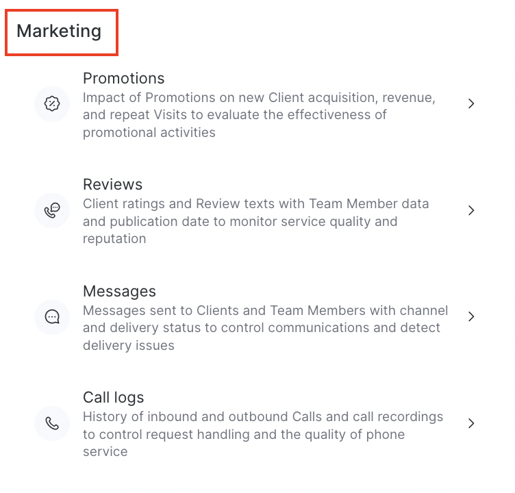Click the Marketing section header
Image resolution: width=515 pixels, height=493 pixels.
pos(59,31)
